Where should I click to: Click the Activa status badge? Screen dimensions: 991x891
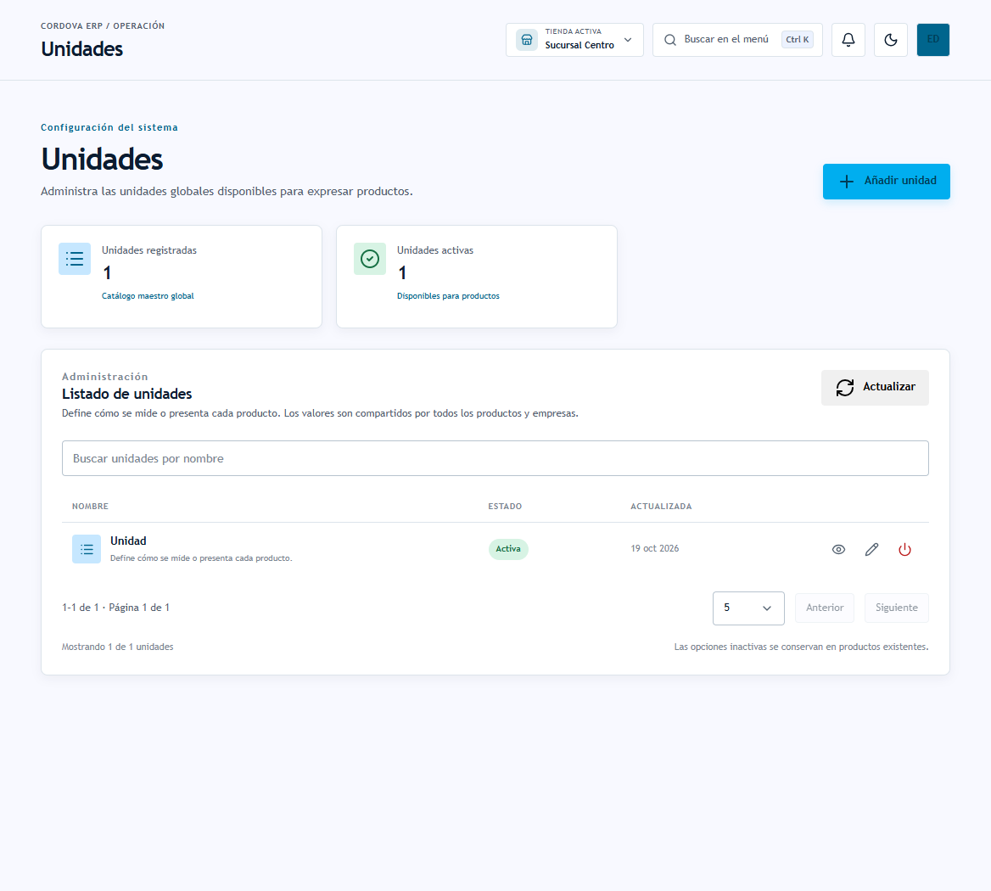point(508,549)
